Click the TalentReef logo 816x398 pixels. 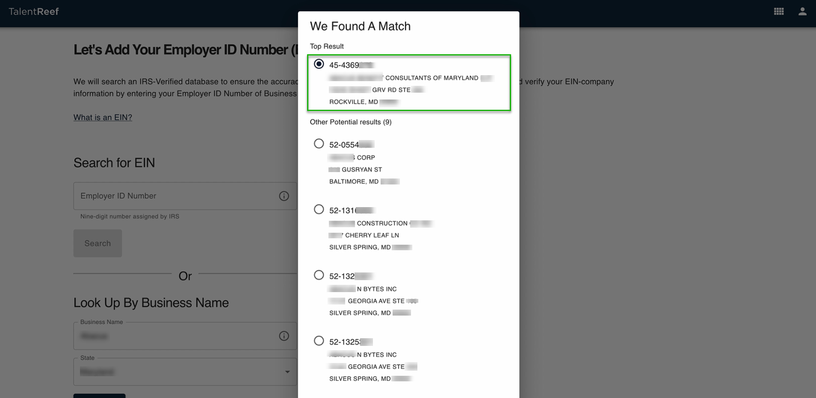(x=34, y=12)
